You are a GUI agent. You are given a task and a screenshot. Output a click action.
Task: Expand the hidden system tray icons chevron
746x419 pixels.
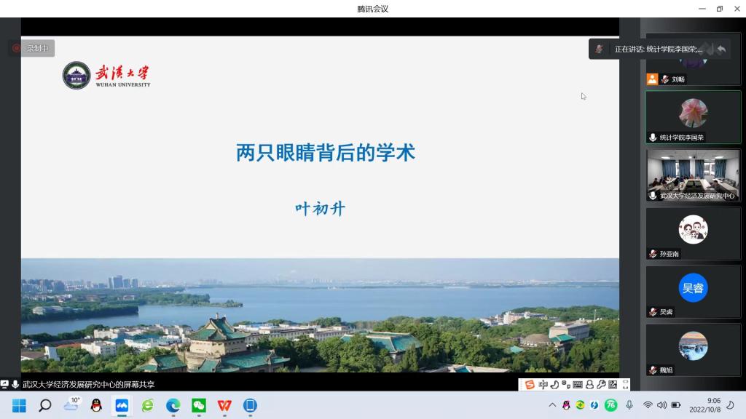(x=552, y=405)
